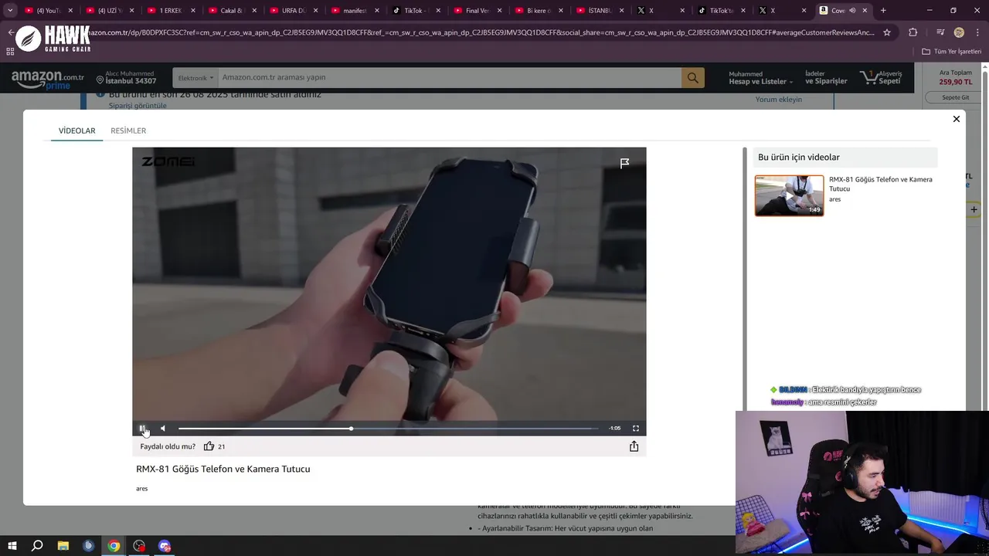Expand Hesap ve Listeler menu
Image resolution: width=989 pixels, height=556 pixels.
tap(760, 78)
